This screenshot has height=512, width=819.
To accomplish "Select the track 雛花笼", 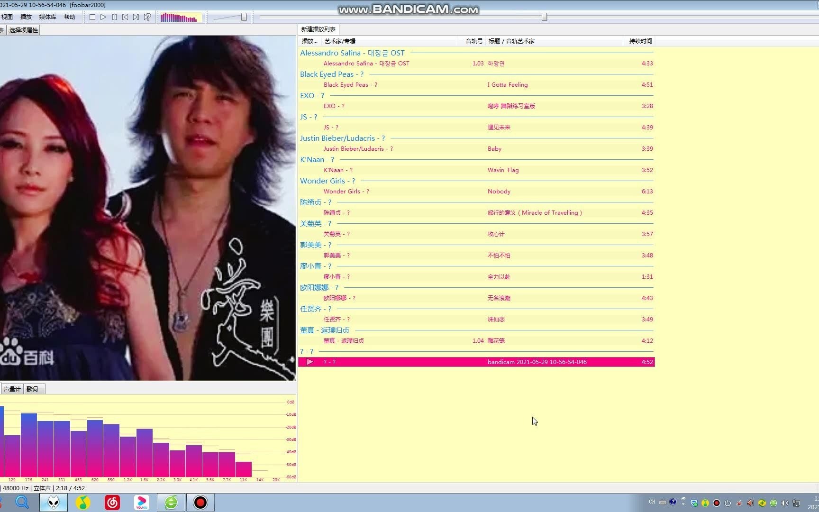I will (x=476, y=341).
